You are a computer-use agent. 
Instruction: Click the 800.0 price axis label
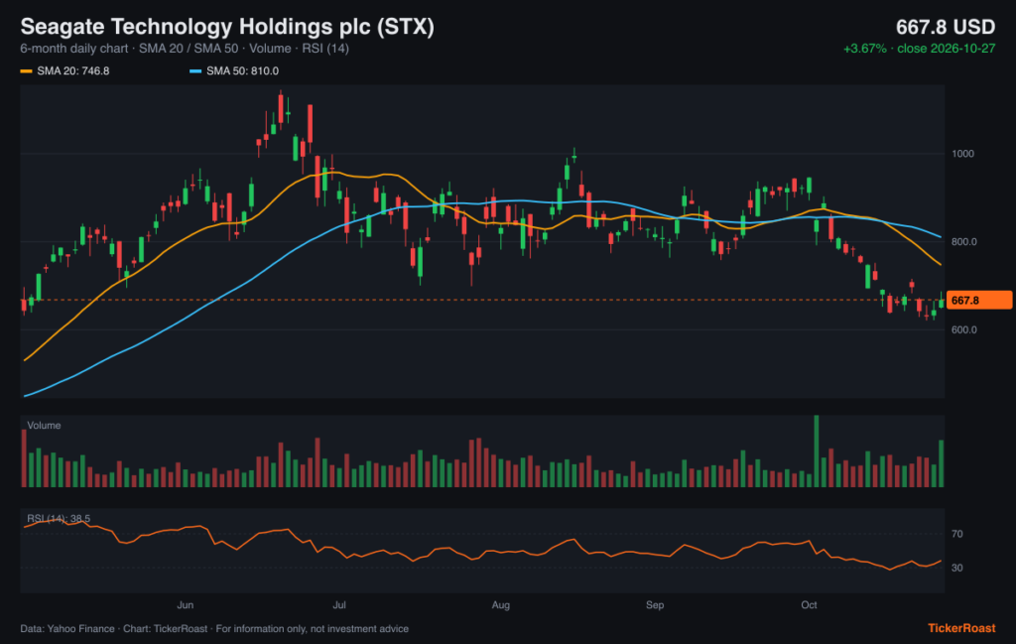click(963, 242)
